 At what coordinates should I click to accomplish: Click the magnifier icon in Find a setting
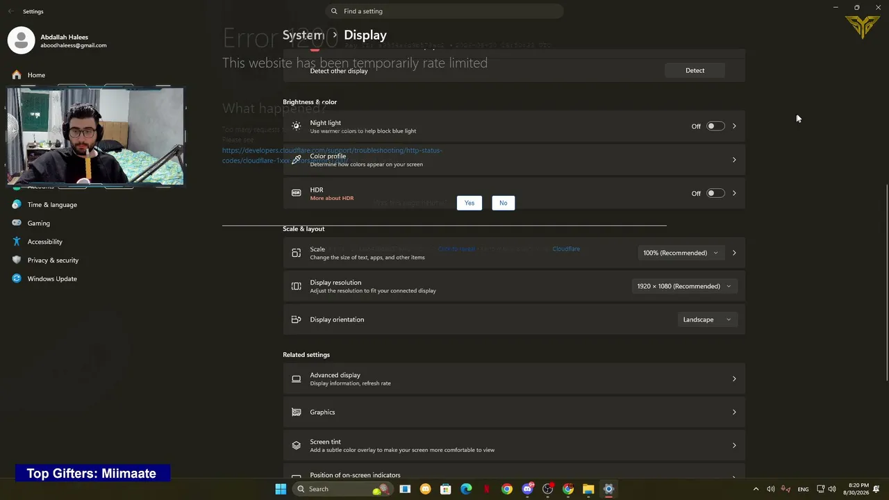(334, 11)
